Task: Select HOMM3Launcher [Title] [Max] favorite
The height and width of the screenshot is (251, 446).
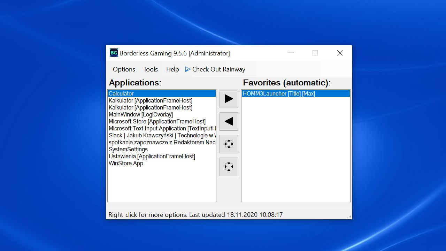Action: (x=296, y=93)
